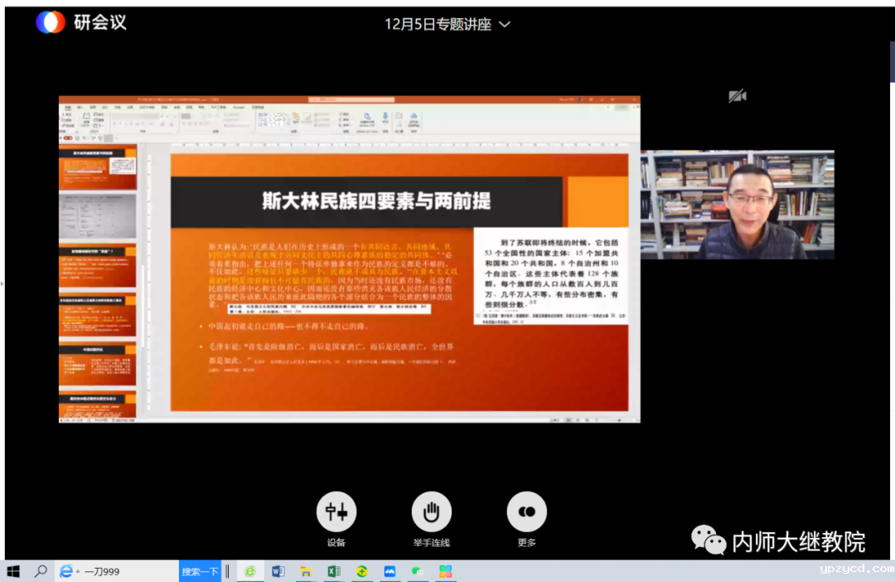Toggle the crossed-out camera icon
This screenshot has width=895, height=582.
[737, 97]
